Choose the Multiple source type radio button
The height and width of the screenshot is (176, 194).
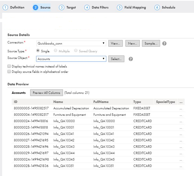(56, 50)
